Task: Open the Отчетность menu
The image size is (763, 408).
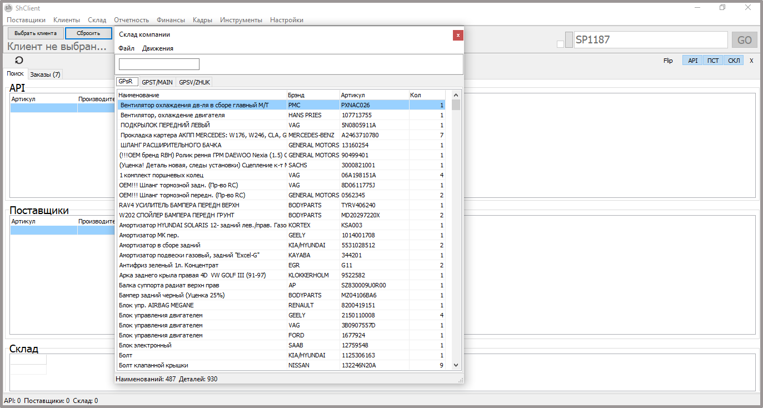Action: pos(131,20)
